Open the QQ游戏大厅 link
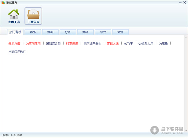Image resolution: width=188 pixels, height=138 pixels. point(146,44)
